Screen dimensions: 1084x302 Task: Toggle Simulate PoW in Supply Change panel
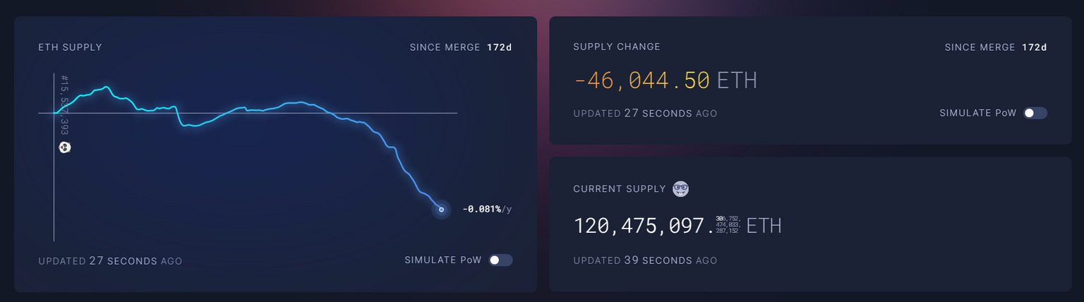pos(1035,113)
